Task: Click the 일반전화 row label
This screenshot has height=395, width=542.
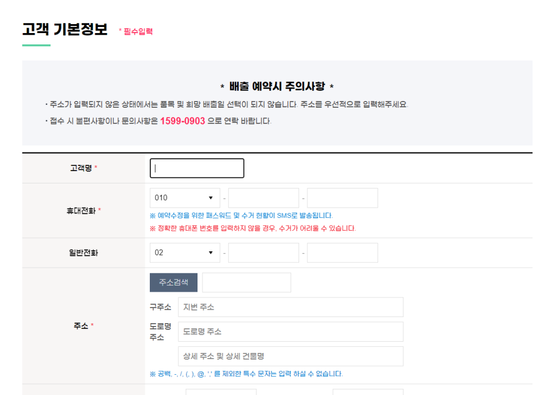Action: pos(83,252)
